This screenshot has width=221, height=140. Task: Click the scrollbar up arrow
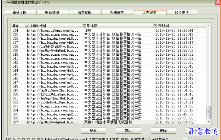click(209, 26)
